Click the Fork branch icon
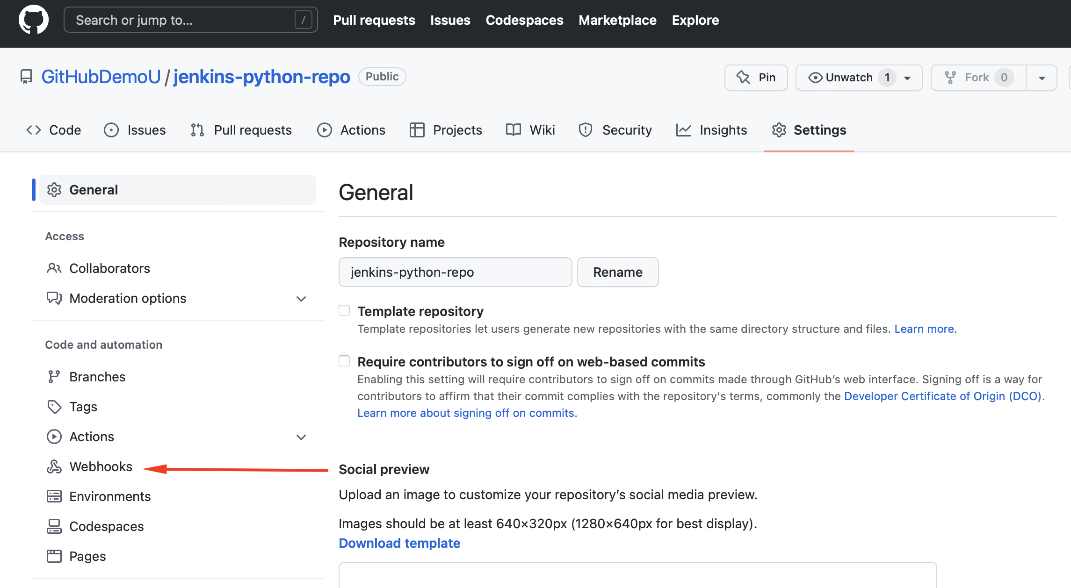This screenshot has width=1071, height=588. click(x=950, y=78)
